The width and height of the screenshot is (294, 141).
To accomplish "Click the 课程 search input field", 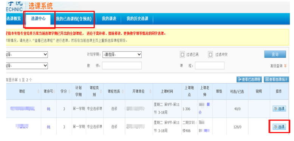I will 210,66.
